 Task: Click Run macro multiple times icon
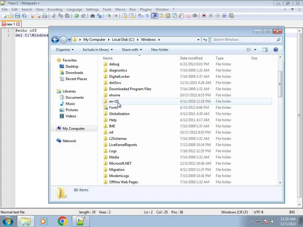pyautogui.click(x=224, y=16)
